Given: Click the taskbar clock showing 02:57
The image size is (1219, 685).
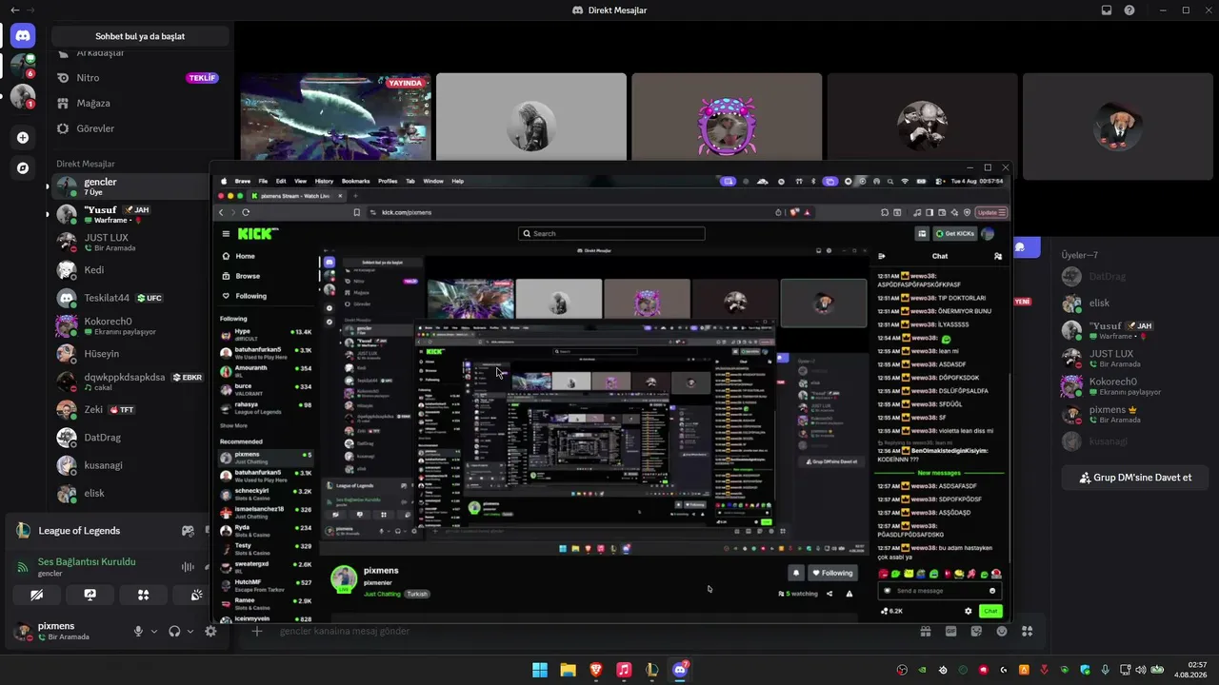Looking at the screenshot, I should (1190, 670).
